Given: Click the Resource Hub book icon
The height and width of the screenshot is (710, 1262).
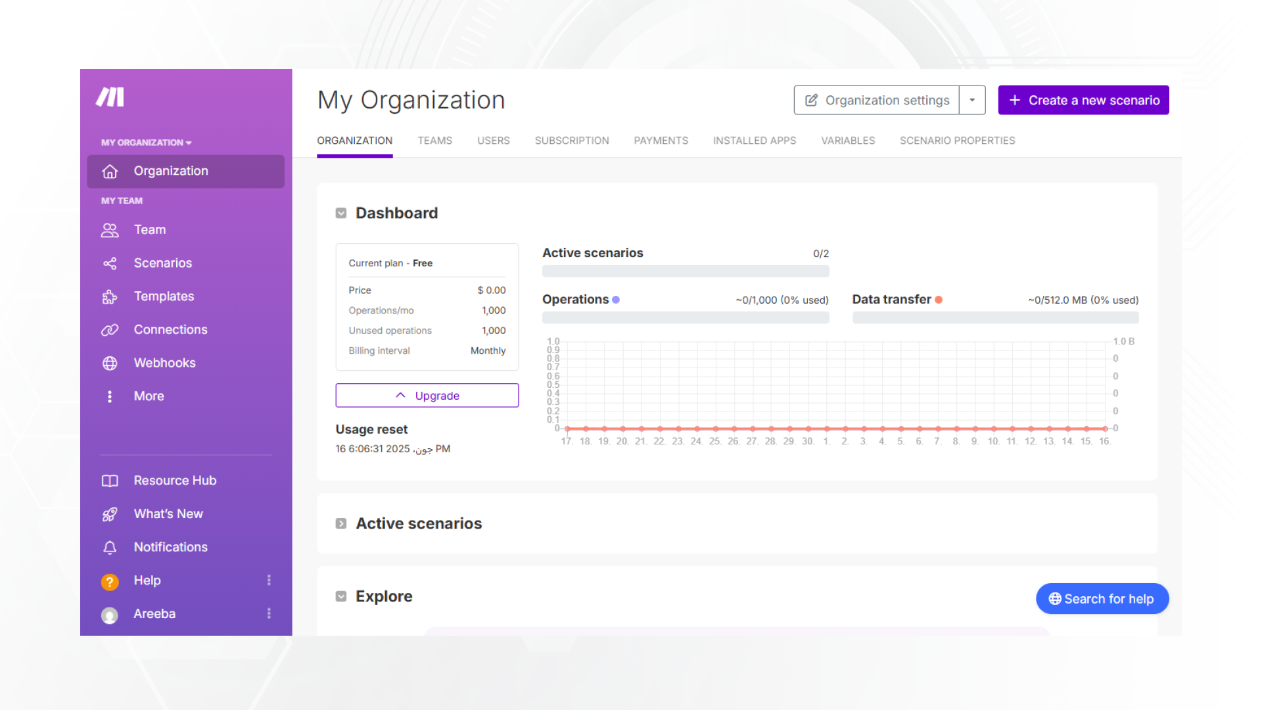Looking at the screenshot, I should pyautogui.click(x=110, y=481).
